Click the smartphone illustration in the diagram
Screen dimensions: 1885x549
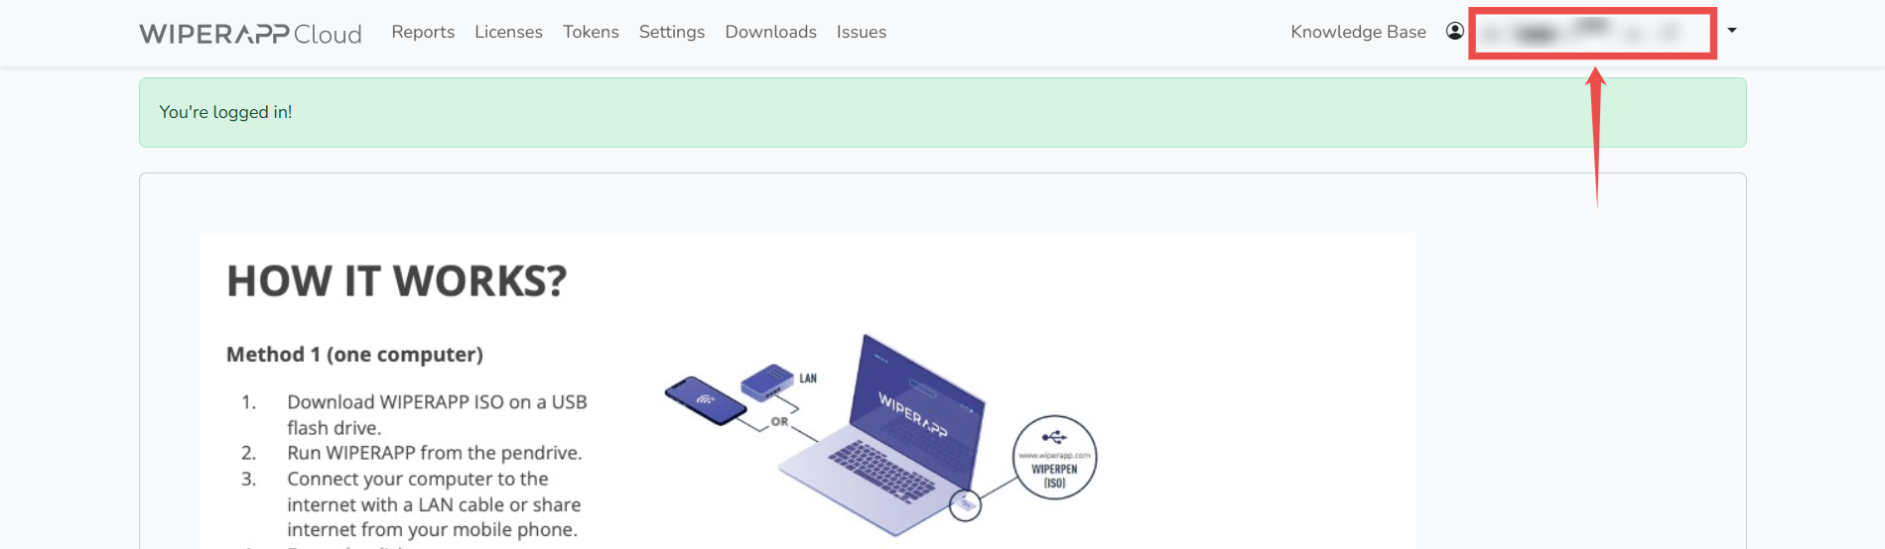pos(705,399)
